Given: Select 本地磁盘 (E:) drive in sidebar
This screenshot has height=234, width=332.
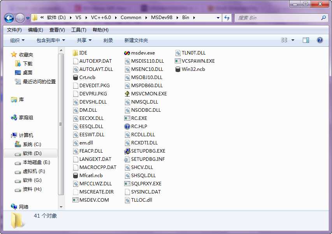Looking at the screenshot, I should (32, 162).
